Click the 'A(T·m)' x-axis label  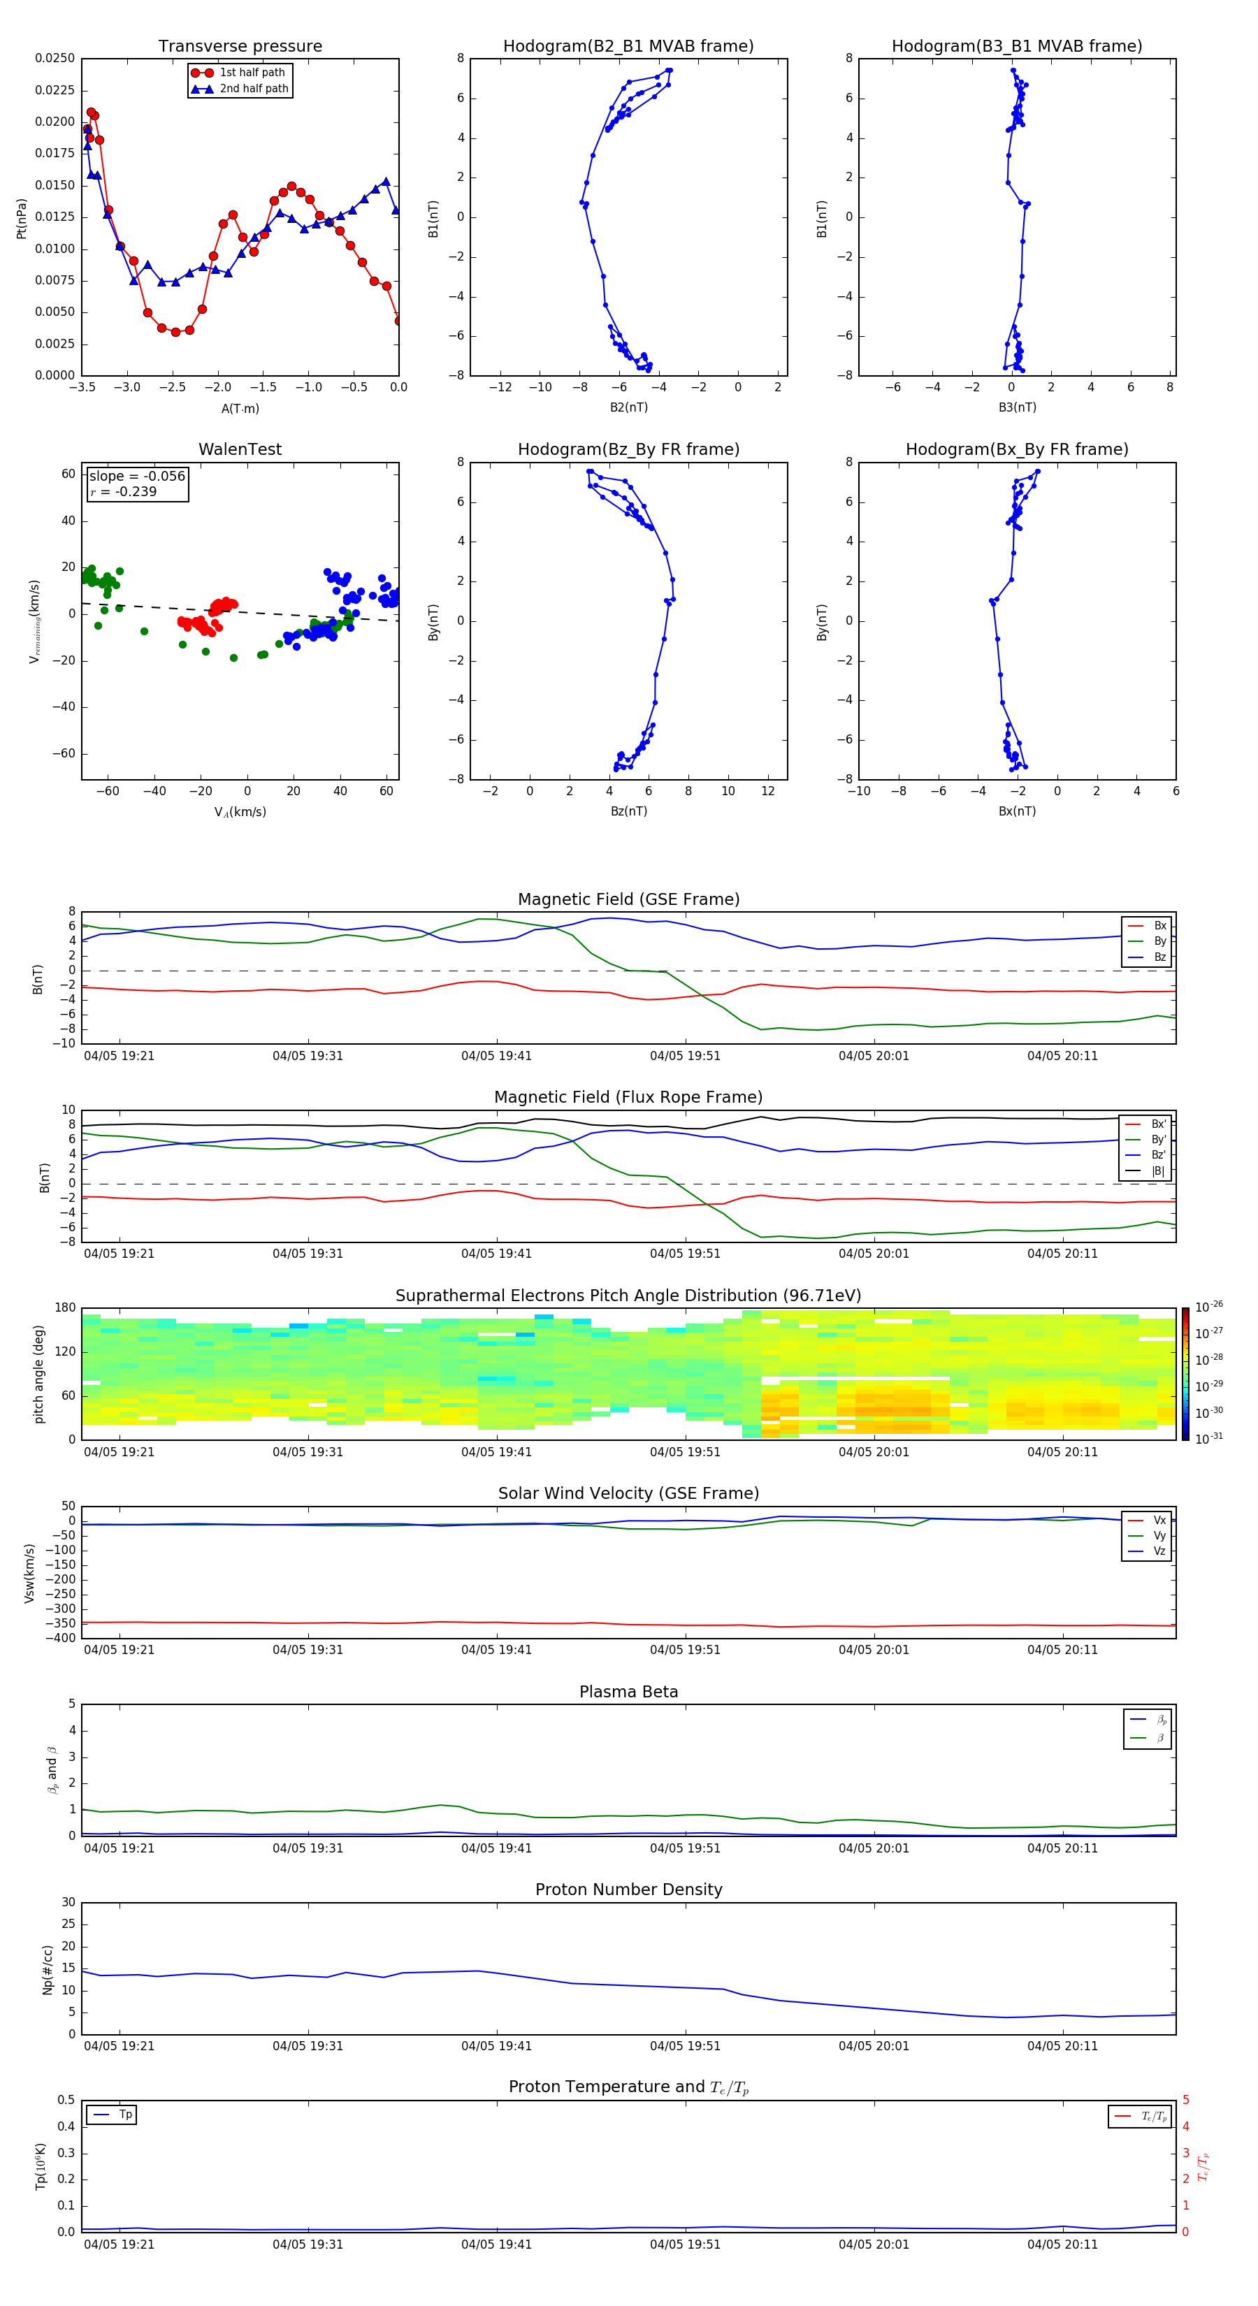pos(240,408)
